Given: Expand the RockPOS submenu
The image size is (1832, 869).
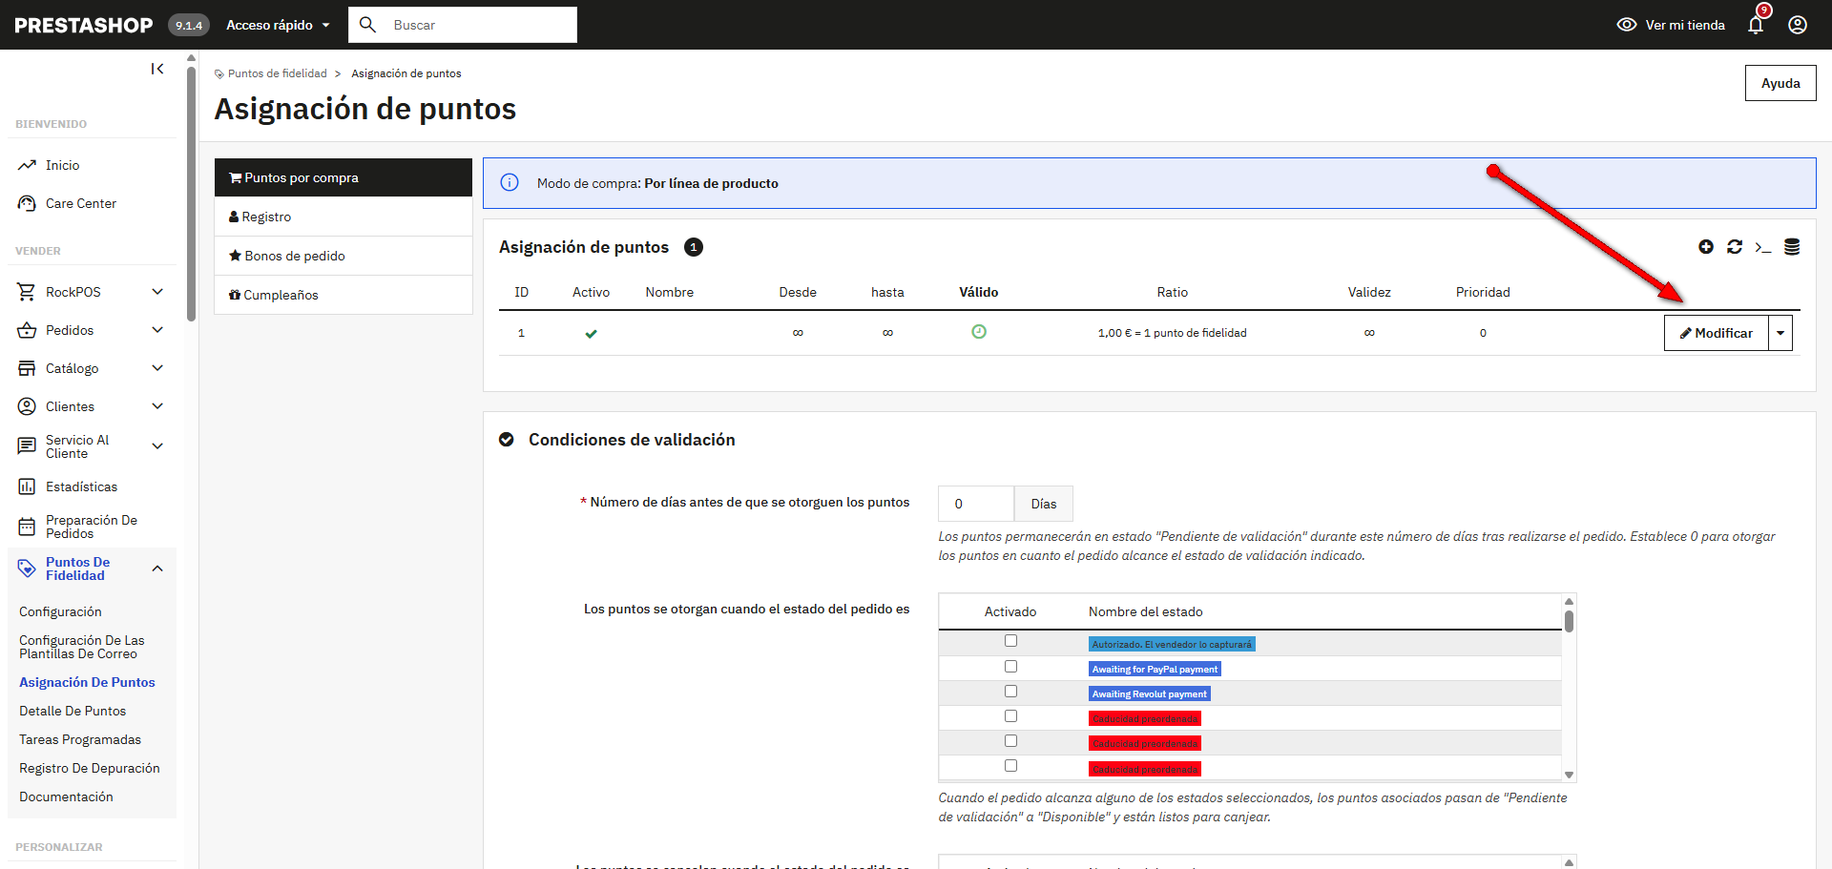Looking at the screenshot, I should coord(157,292).
